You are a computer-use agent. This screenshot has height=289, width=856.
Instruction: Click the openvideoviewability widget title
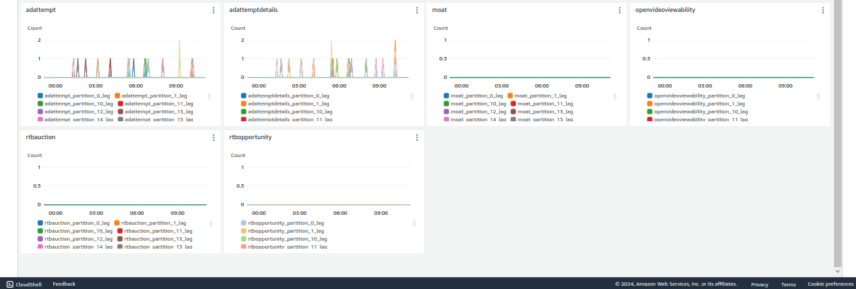(665, 10)
